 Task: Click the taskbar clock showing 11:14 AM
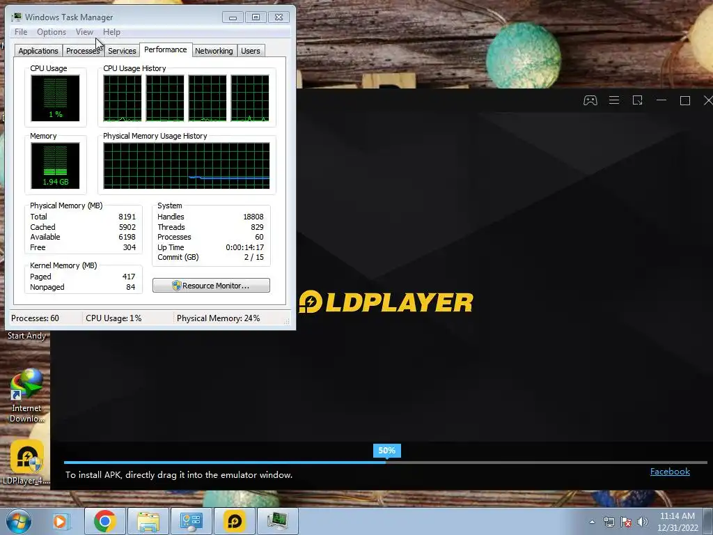coord(677,522)
